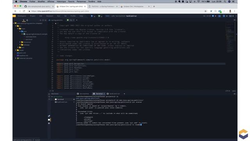Screen dimensions: 250x141
Task: Expand the External Libraries node
Action: [x=16, y=58]
